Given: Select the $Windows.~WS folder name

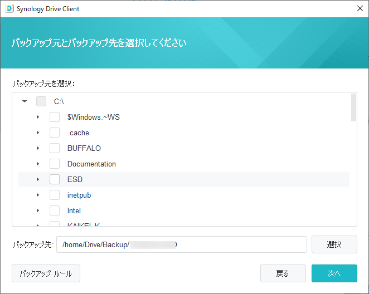Looking at the screenshot, I should click(x=94, y=117).
